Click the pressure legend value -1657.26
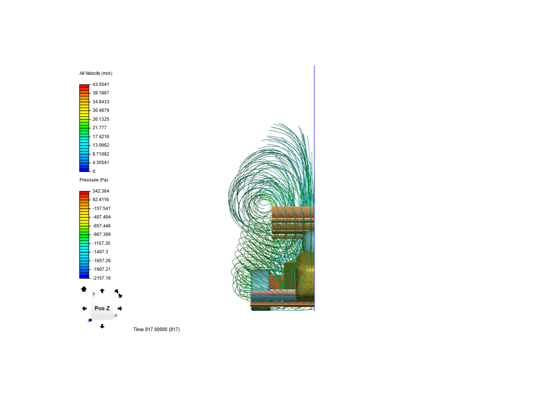Screen dimensions: 534x400 (x=102, y=261)
